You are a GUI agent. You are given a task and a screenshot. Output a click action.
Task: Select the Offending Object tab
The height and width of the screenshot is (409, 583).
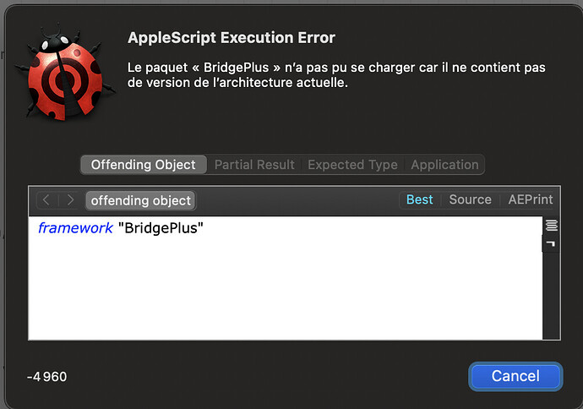(x=143, y=165)
